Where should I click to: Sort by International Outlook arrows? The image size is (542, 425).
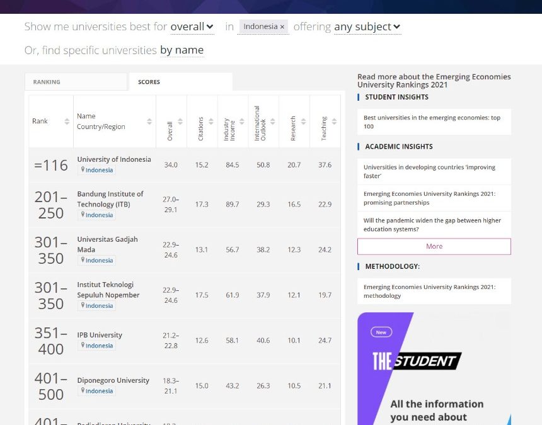click(273, 121)
